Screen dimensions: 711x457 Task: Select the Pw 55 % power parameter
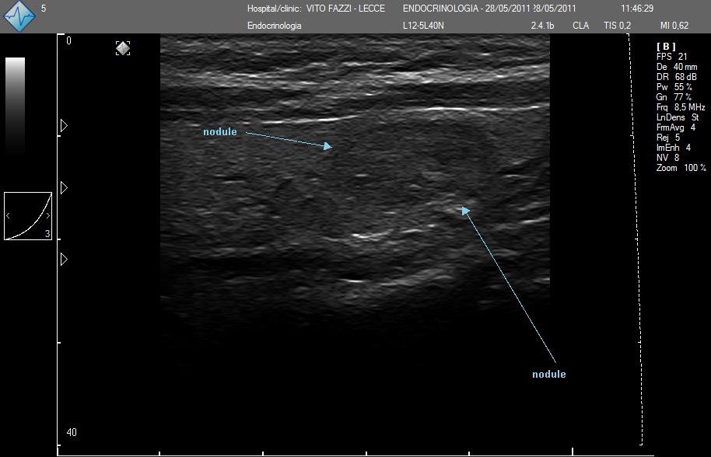pos(674,87)
